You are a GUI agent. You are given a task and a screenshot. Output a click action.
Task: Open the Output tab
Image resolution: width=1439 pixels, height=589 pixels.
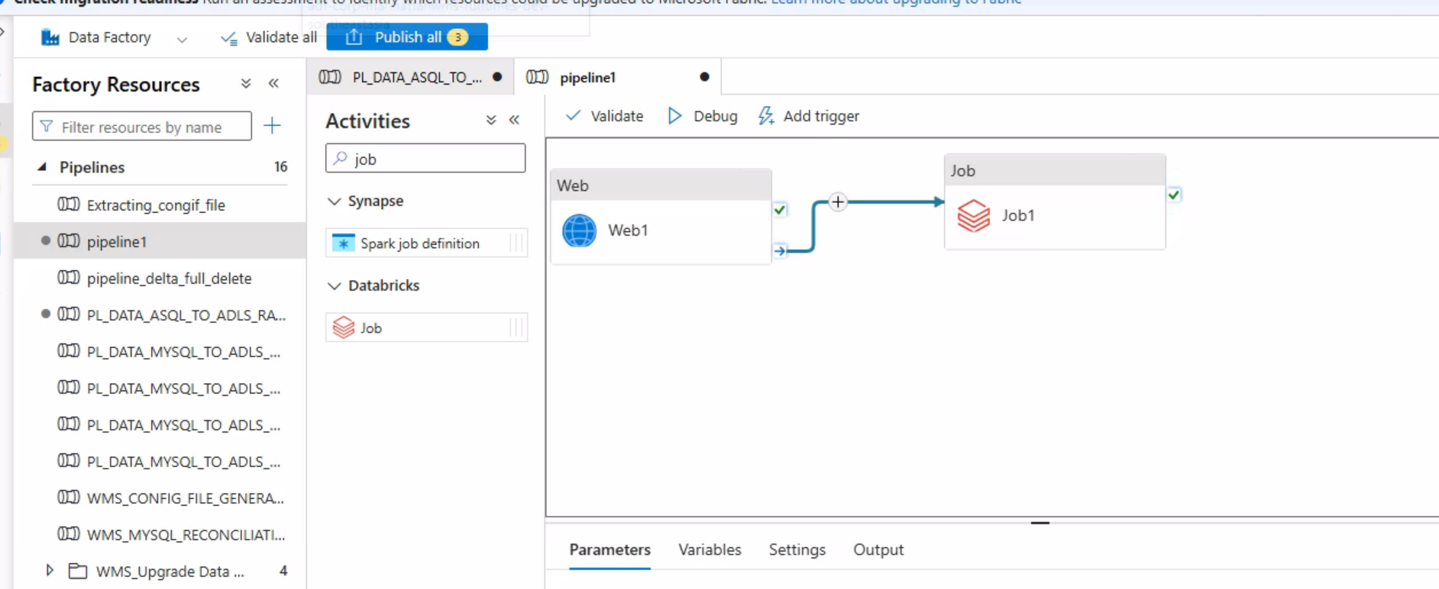tap(878, 550)
